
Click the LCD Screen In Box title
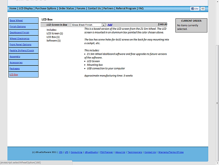pos(57,25)
